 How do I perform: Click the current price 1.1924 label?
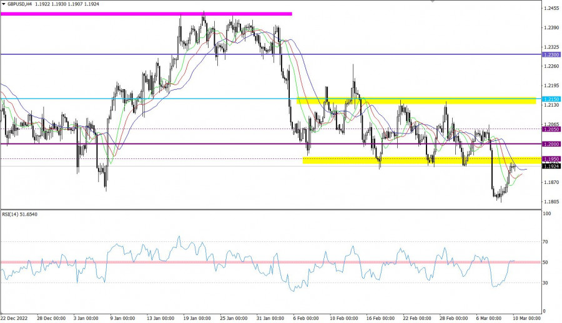(551, 166)
